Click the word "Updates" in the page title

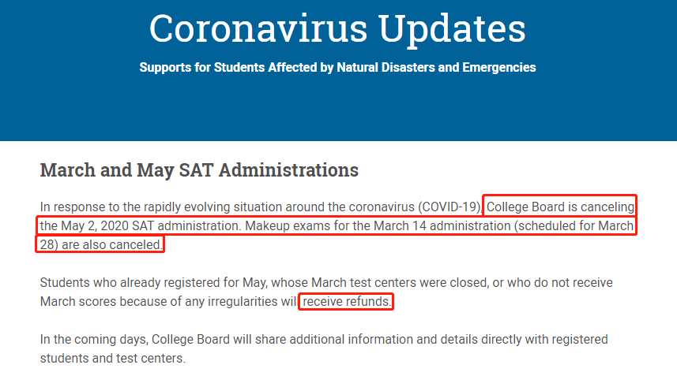click(452, 29)
